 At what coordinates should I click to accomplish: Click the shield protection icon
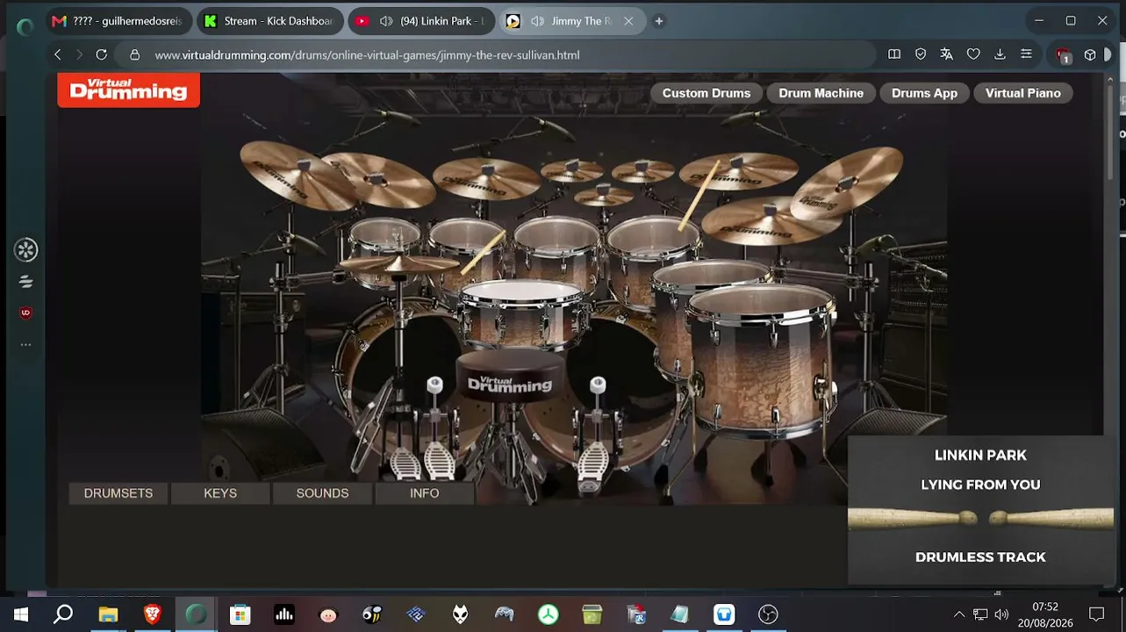(x=921, y=54)
